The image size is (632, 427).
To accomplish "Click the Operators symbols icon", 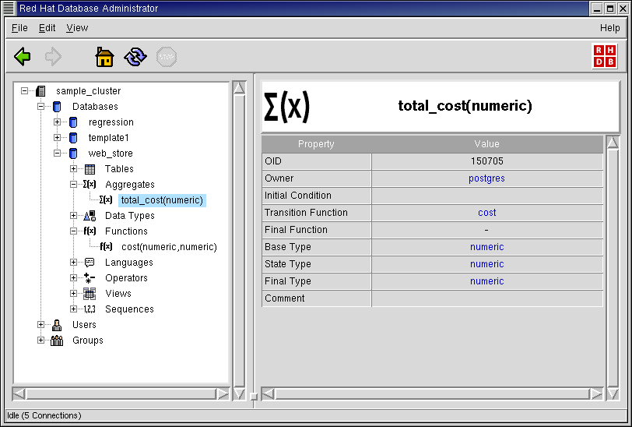I will (x=90, y=277).
